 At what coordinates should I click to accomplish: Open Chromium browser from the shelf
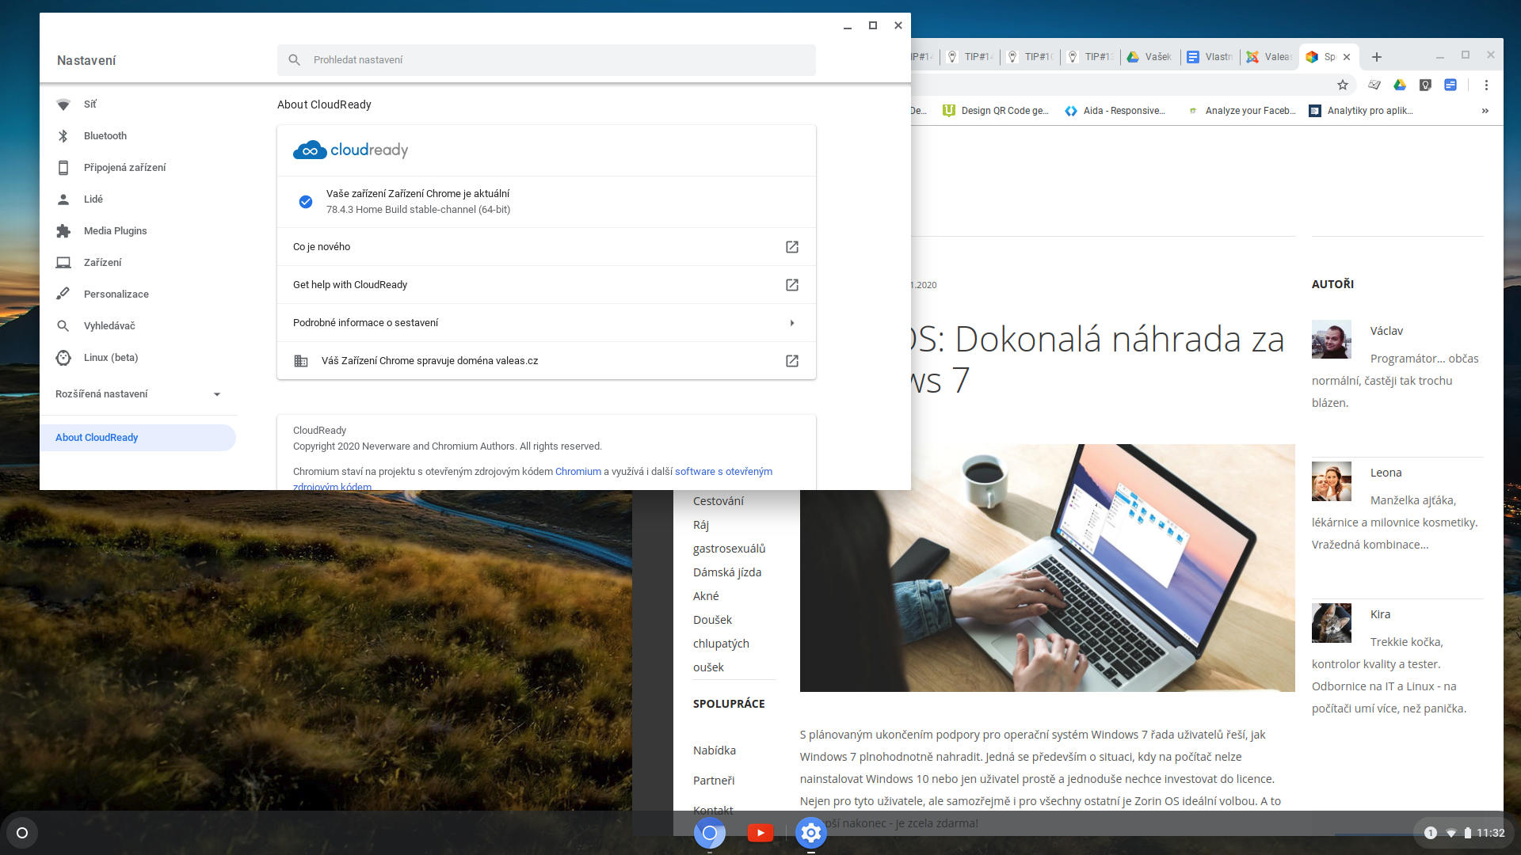click(x=710, y=833)
